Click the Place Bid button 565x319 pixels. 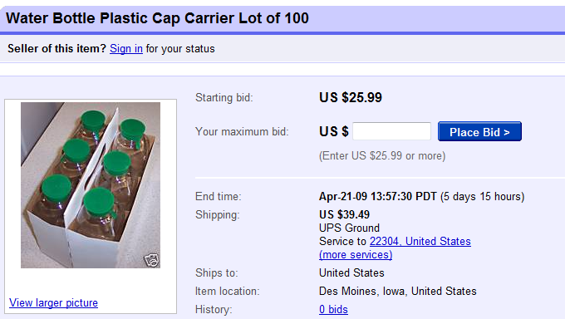(479, 131)
